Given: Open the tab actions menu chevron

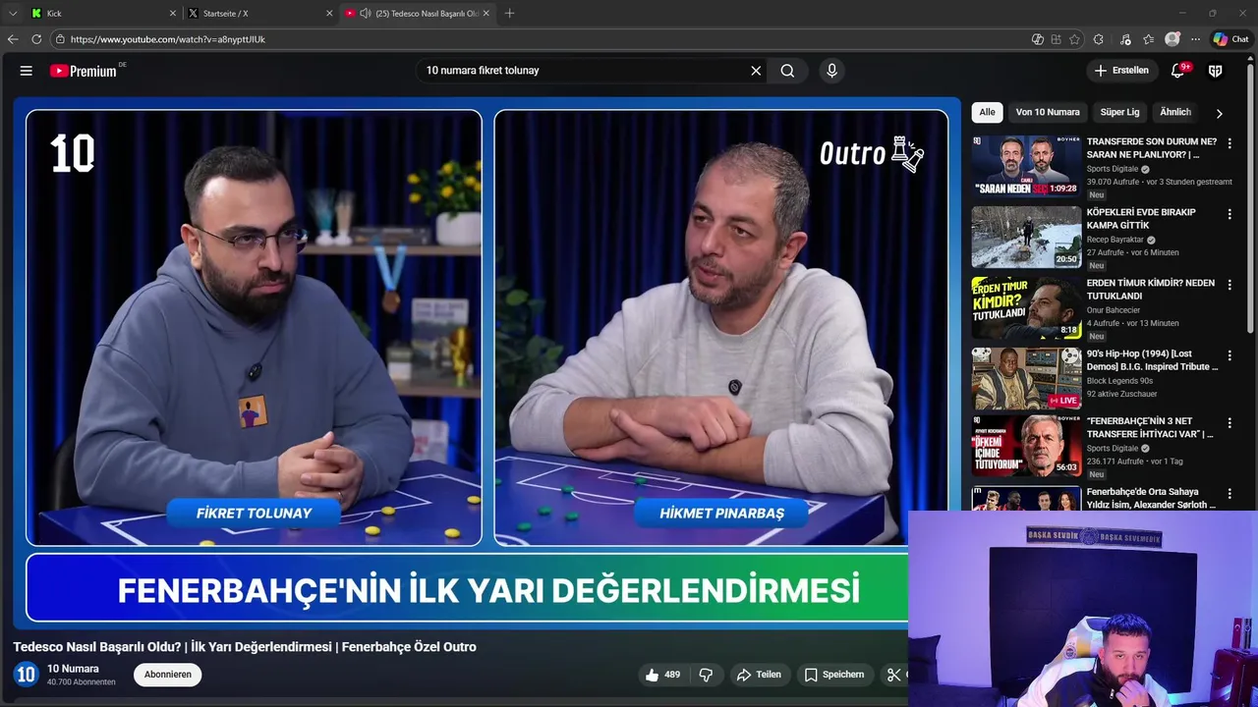Looking at the screenshot, I should point(13,14).
